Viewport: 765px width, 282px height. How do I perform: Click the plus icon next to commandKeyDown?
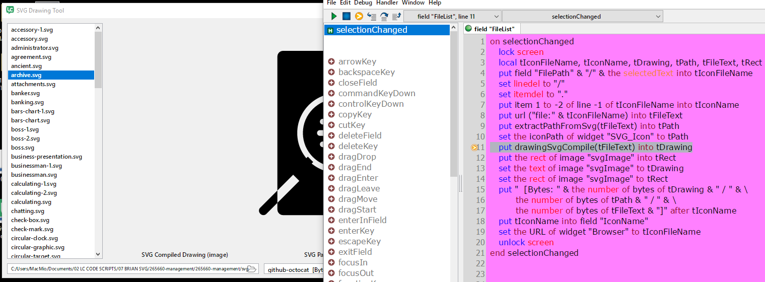pyautogui.click(x=331, y=93)
